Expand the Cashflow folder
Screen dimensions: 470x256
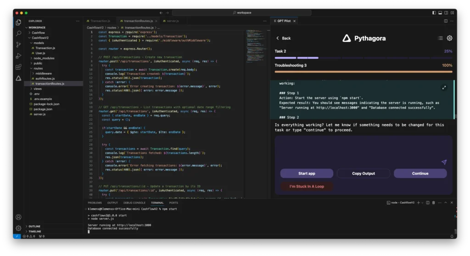38,33
